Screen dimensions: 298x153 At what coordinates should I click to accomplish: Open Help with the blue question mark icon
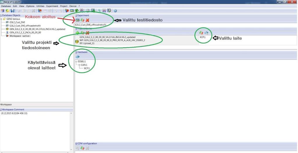point(115,11)
